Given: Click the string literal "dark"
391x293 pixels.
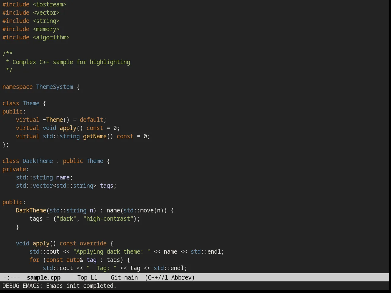Looking at the screenshot, I should pos(66,219).
